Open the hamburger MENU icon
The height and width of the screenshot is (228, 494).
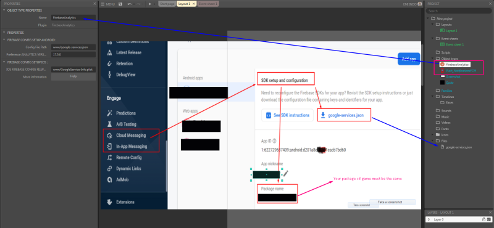click(x=103, y=4)
